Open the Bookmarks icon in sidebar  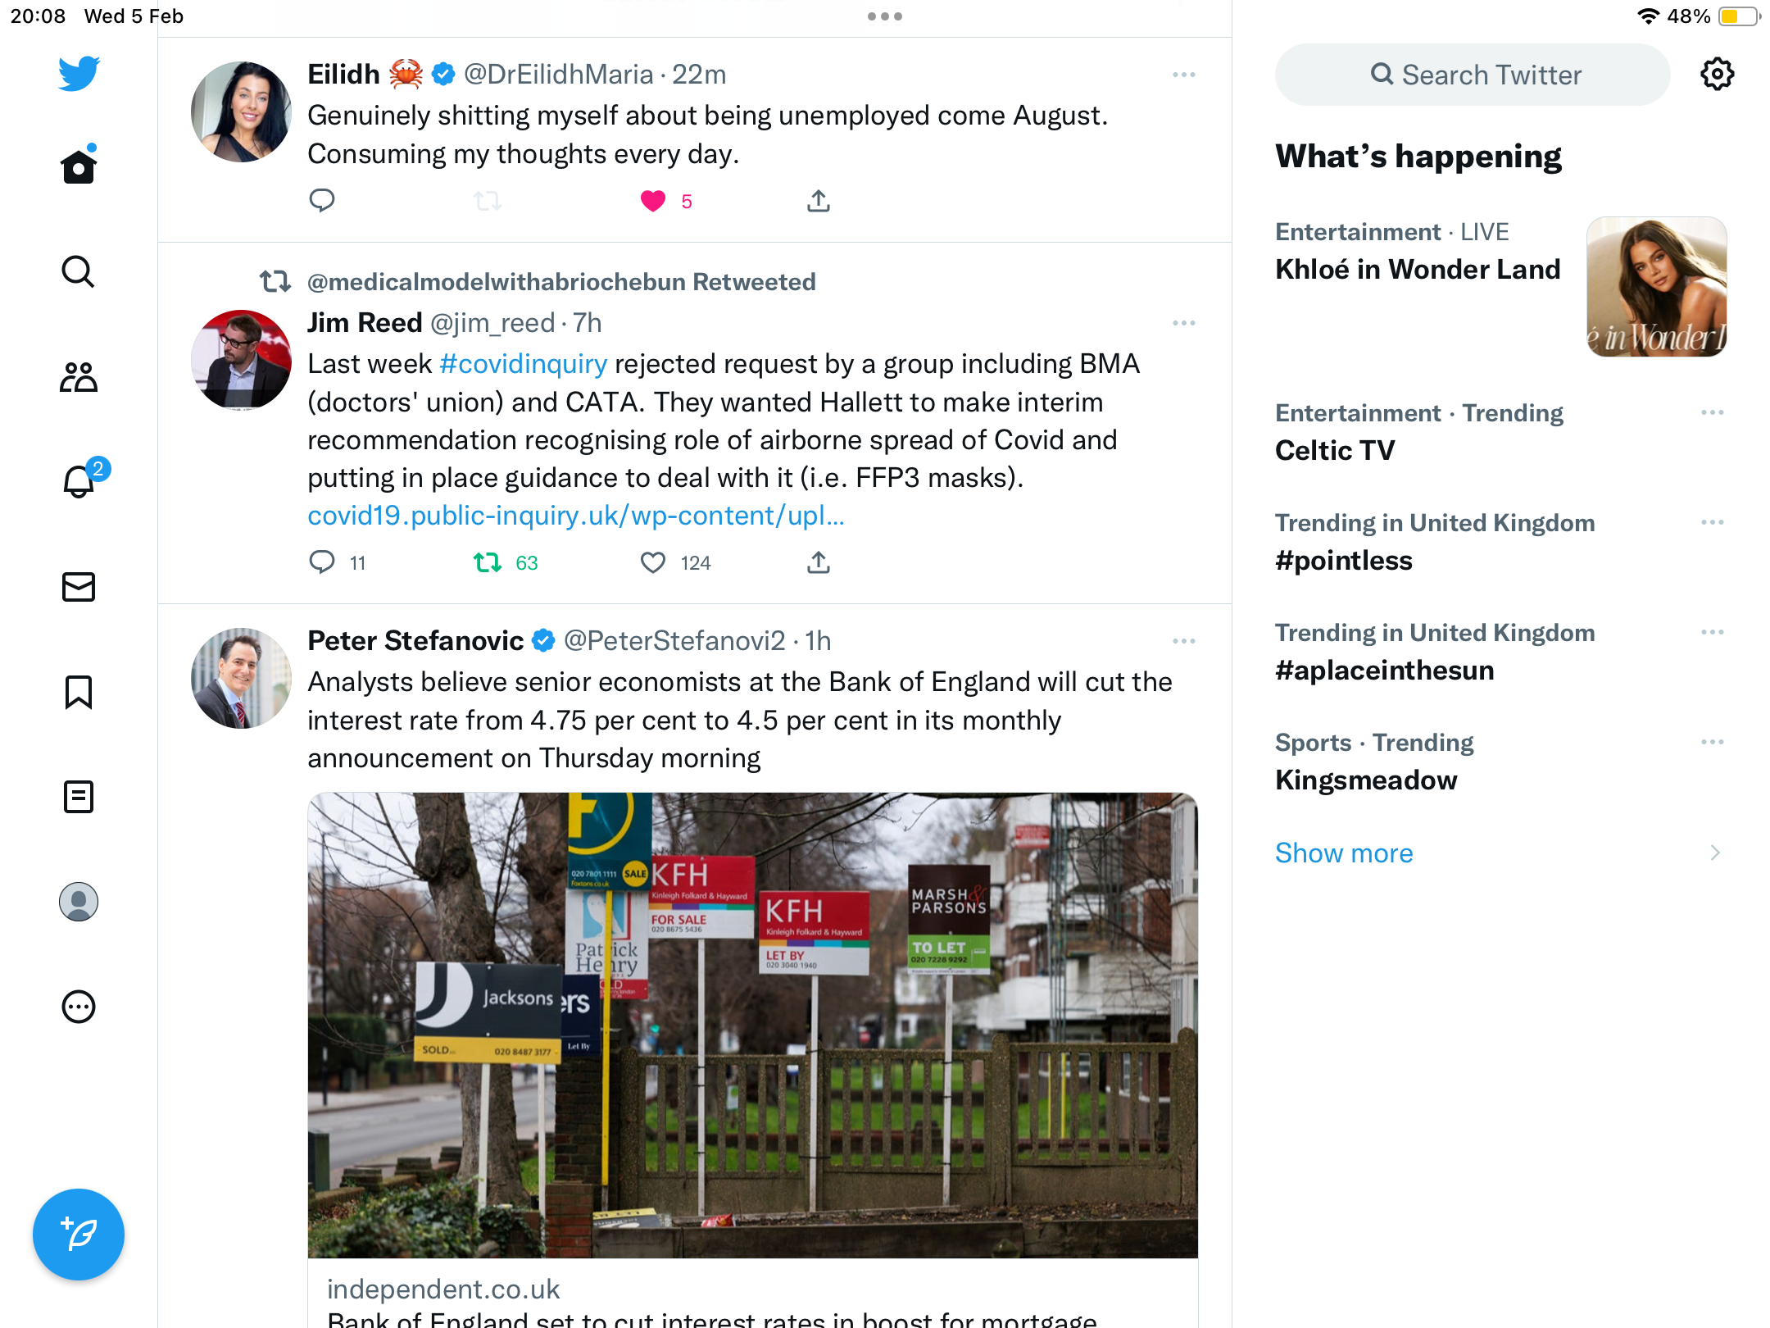tap(79, 692)
